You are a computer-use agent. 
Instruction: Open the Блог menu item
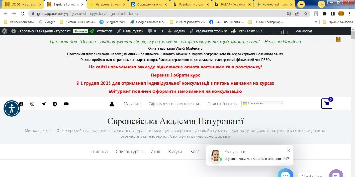click(195, 152)
